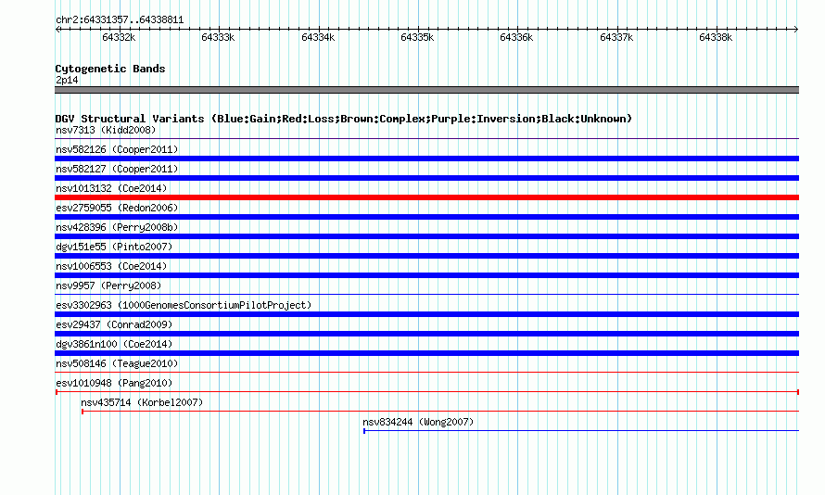Screen dimensions: 825x495
Task: Open variant nsv1006553 (Coe2014) label
Action: [111, 266]
